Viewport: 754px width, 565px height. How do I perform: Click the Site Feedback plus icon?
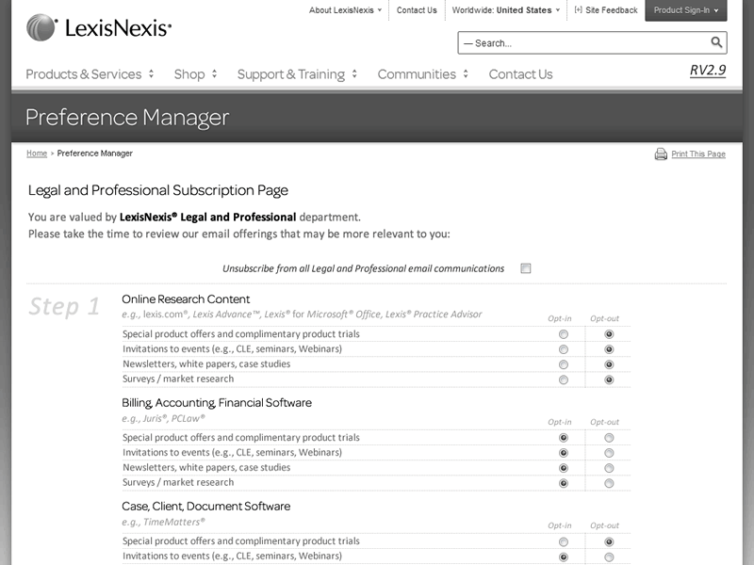[x=578, y=9]
